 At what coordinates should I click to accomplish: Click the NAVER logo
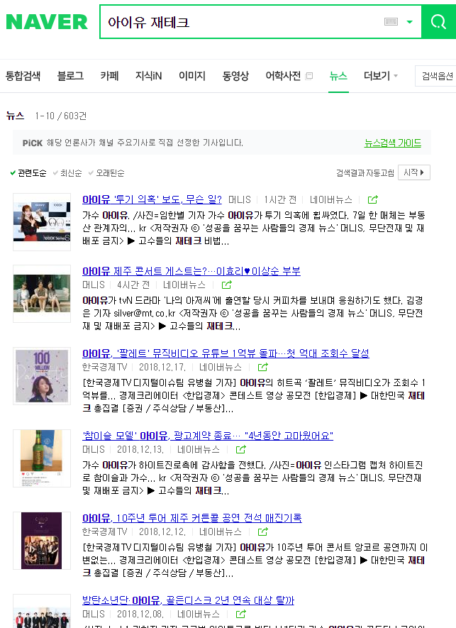point(47,22)
